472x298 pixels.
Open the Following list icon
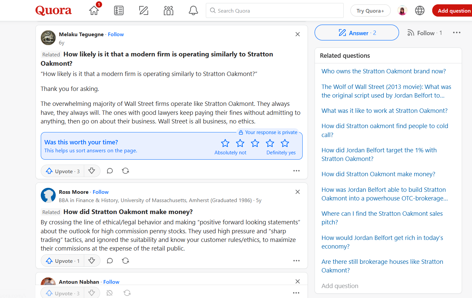pos(119,11)
